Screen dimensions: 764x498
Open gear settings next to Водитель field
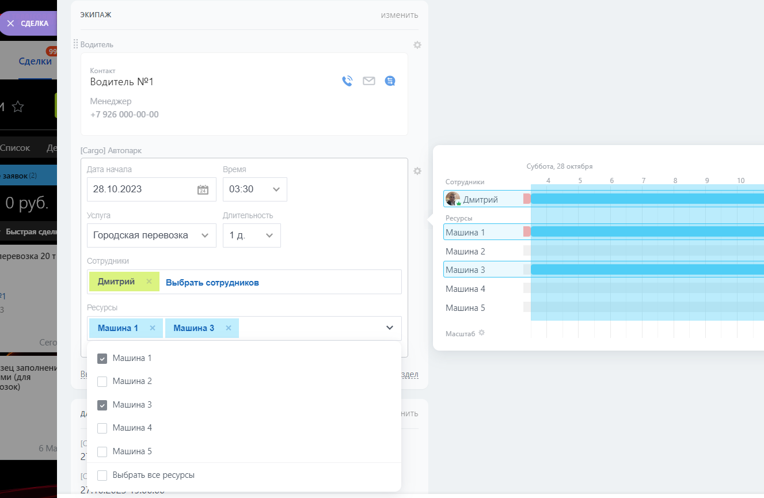417,45
